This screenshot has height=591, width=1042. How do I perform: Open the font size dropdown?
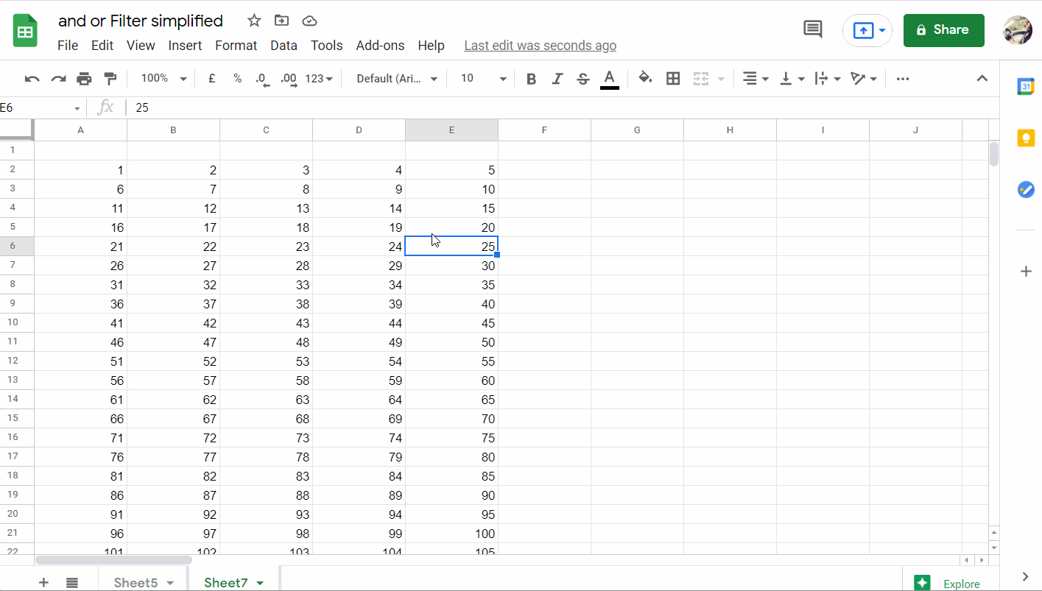(x=501, y=78)
